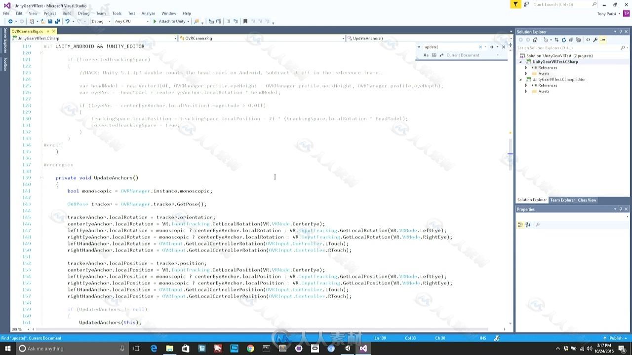Click Alphabetical sort icon in Properties
Viewport: 632px width, 355px height.
pyautogui.click(x=528, y=225)
